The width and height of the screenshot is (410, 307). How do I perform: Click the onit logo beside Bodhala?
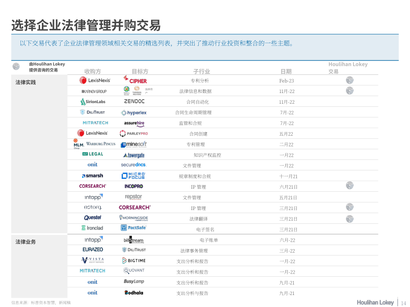tap(92, 293)
